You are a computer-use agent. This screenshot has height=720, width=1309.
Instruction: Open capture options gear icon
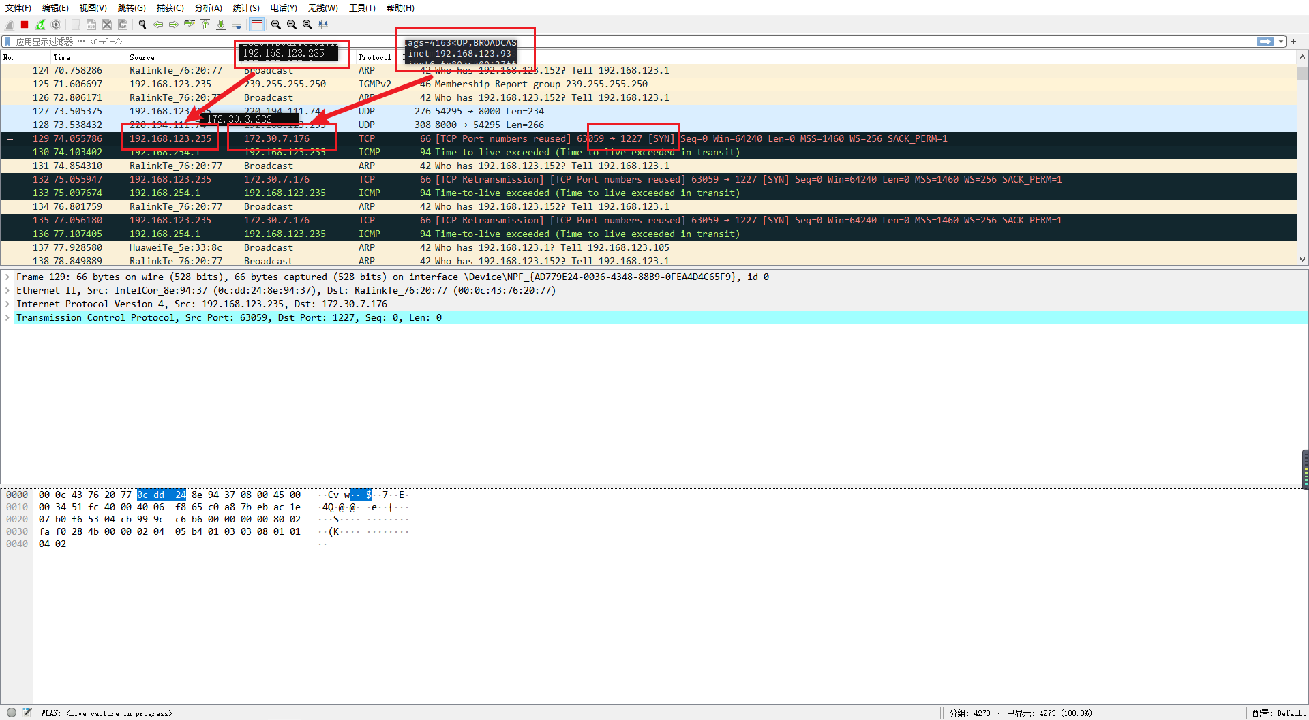(x=56, y=25)
